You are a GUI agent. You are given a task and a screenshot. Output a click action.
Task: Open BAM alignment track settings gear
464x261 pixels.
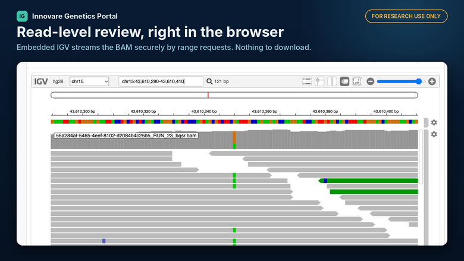tap(434, 134)
